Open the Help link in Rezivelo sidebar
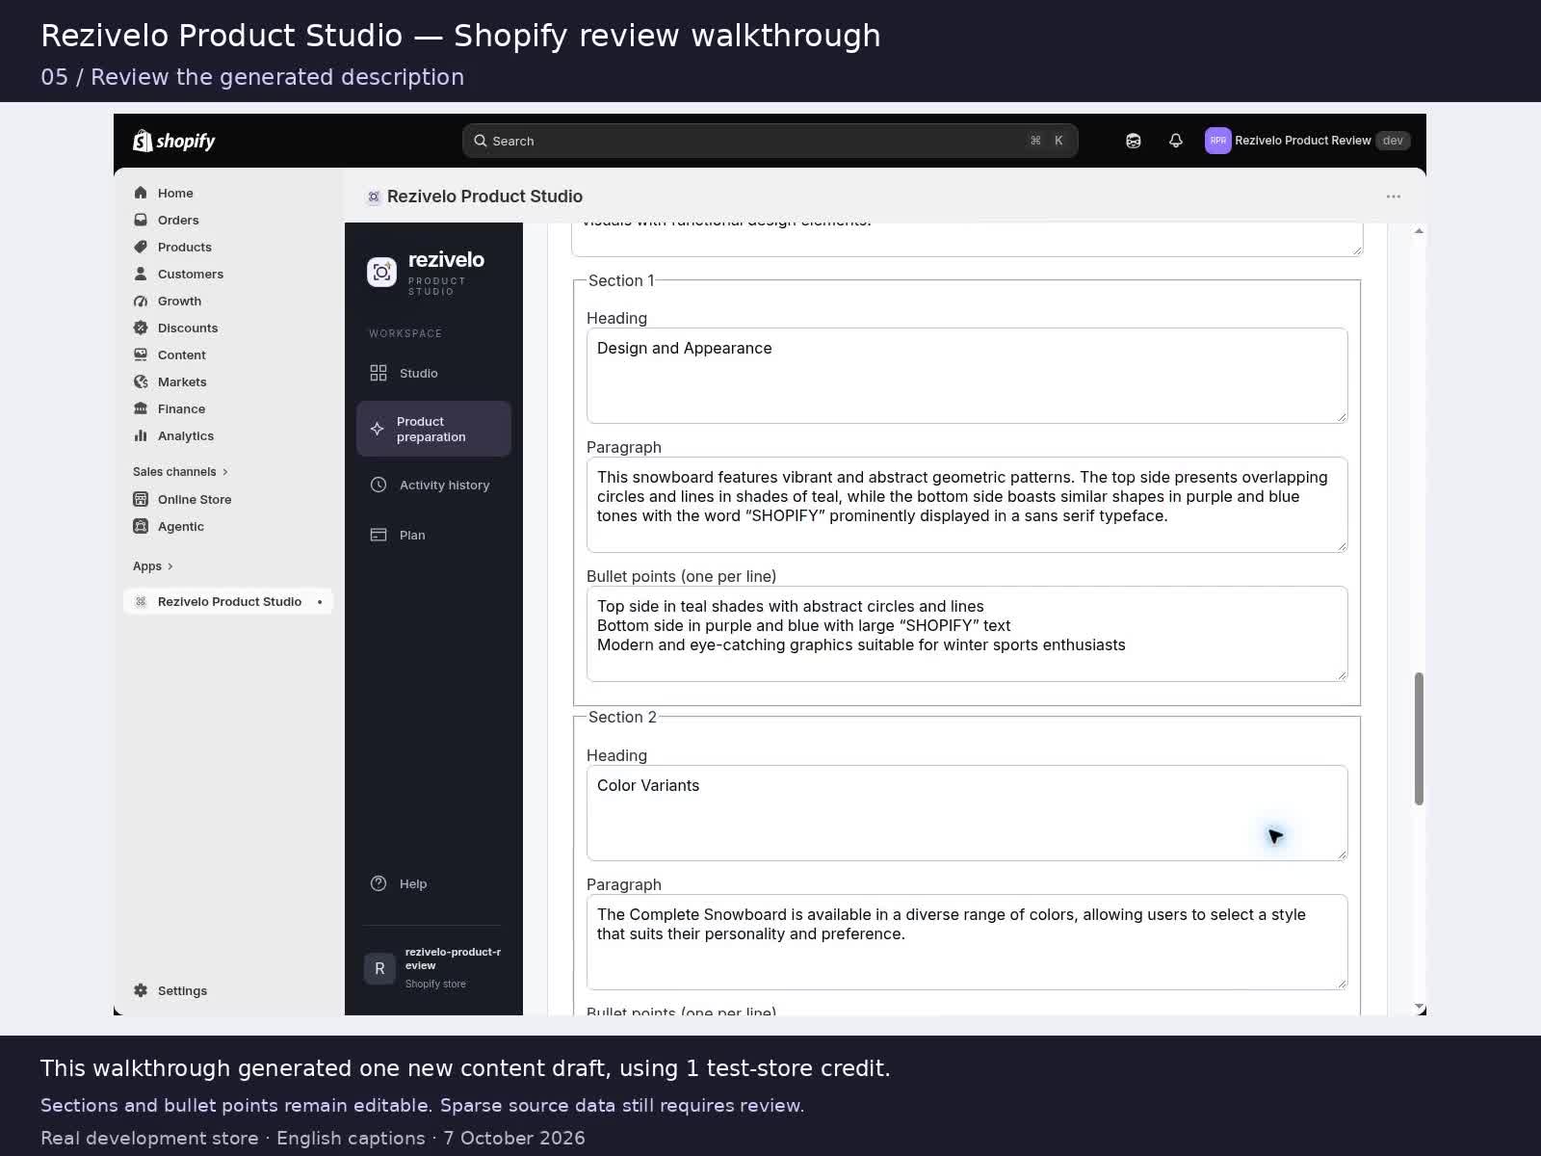The height and width of the screenshot is (1156, 1541). click(433, 883)
